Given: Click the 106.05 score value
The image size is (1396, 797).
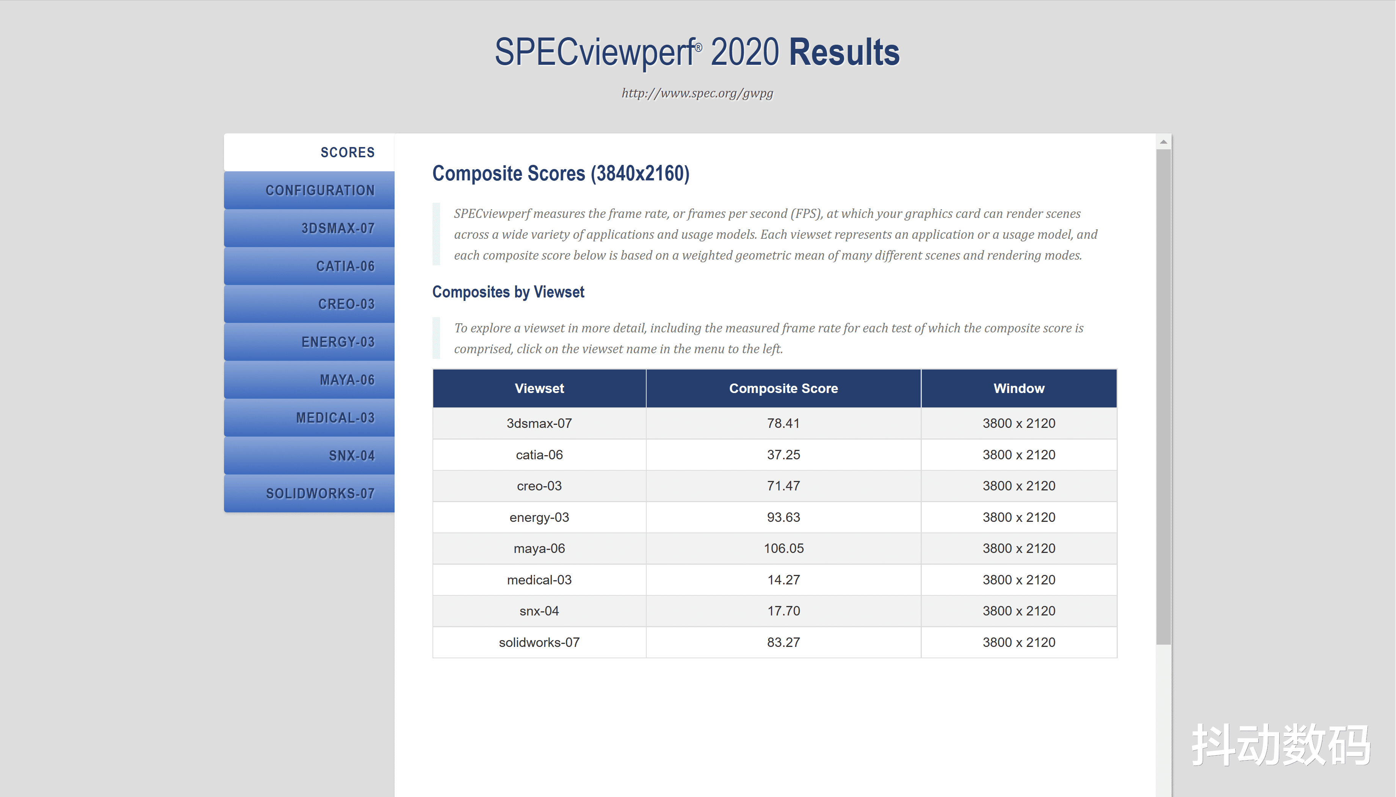Looking at the screenshot, I should [x=783, y=548].
